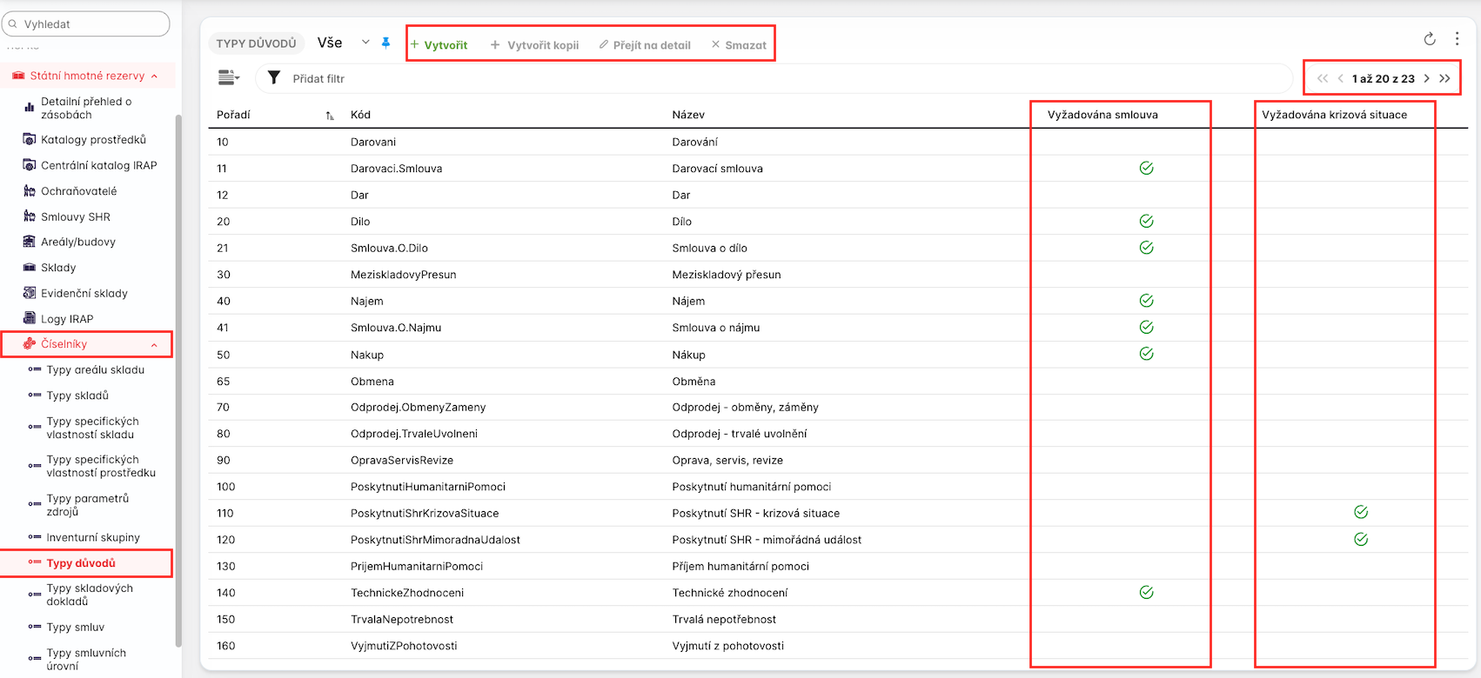Click the refresh icon at top right
This screenshot has height=678, width=1481.
click(x=1429, y=39)
